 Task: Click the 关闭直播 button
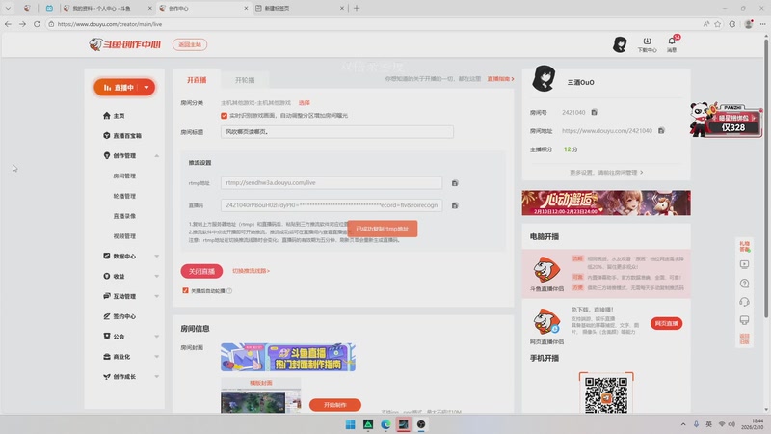pos(201,271)
